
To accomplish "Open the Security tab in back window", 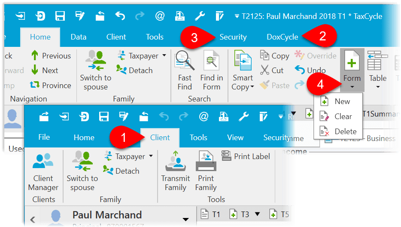I will pyautogui.click(x=233, y=37).
